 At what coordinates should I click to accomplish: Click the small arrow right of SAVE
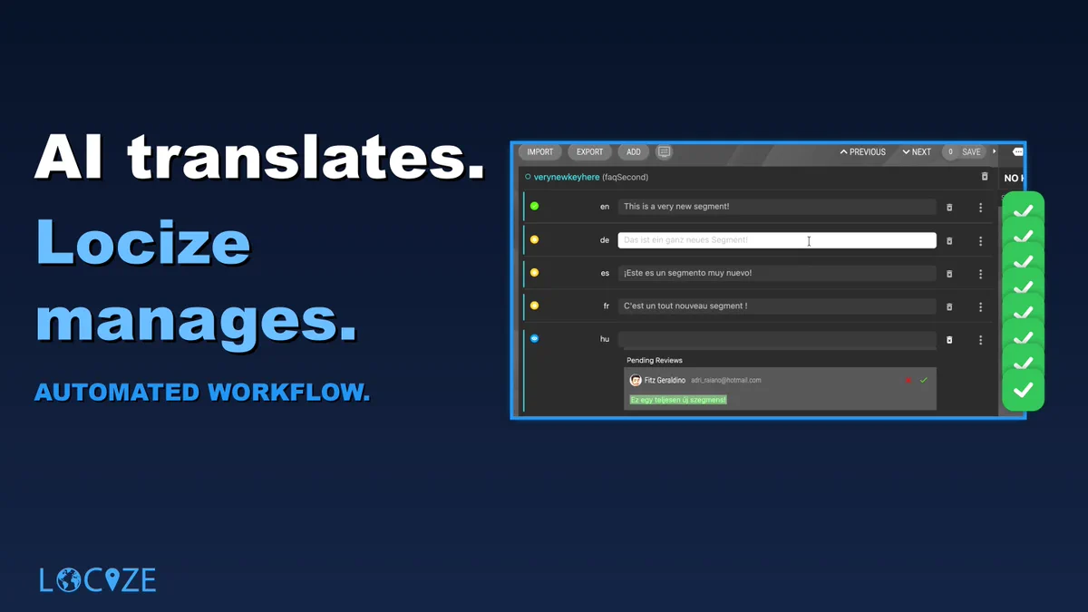(995, 151)
